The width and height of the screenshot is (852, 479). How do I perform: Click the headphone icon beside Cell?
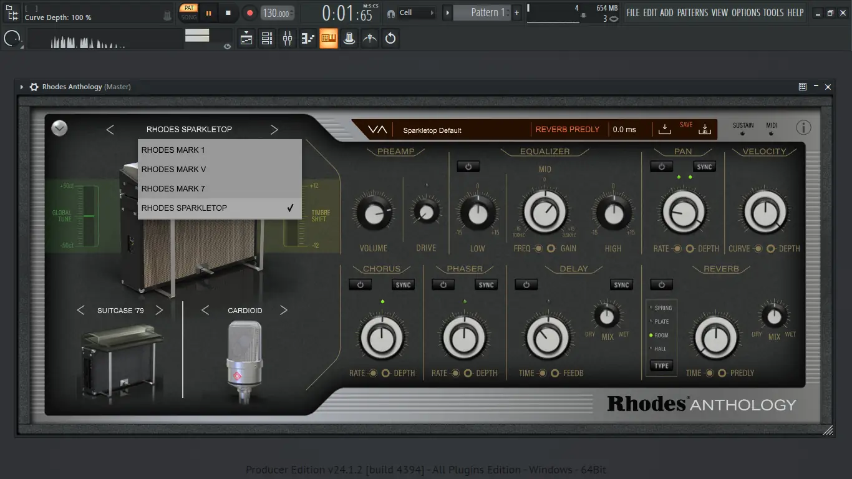(x=390, y=13)
